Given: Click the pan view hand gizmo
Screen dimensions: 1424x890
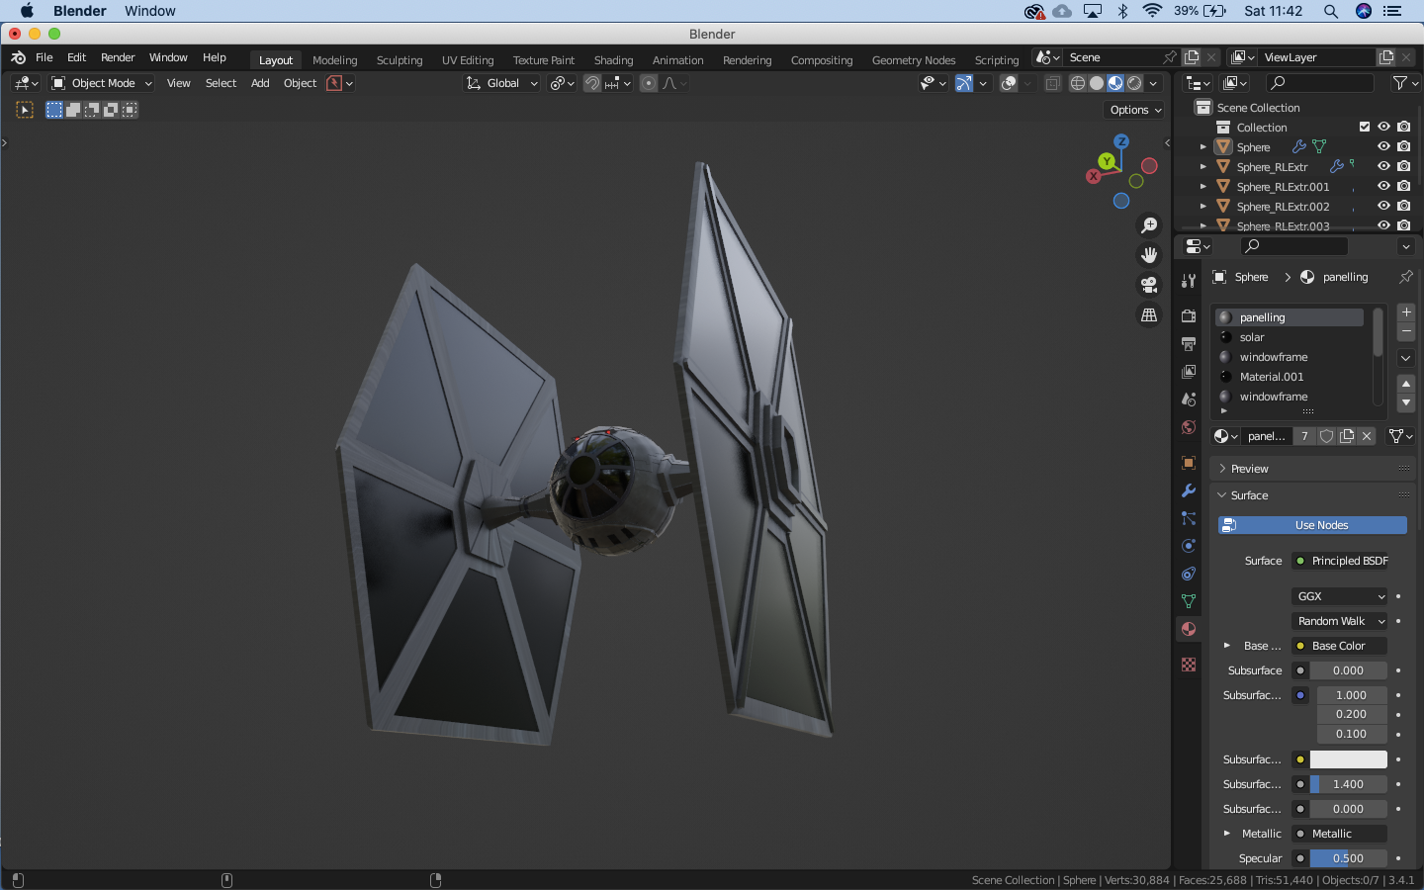Looking at the screenshot, I should 1149,255.
